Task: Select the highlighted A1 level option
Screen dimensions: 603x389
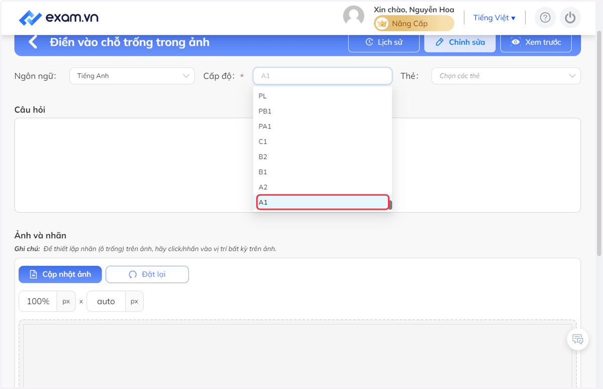Action: tap(323, 202)
